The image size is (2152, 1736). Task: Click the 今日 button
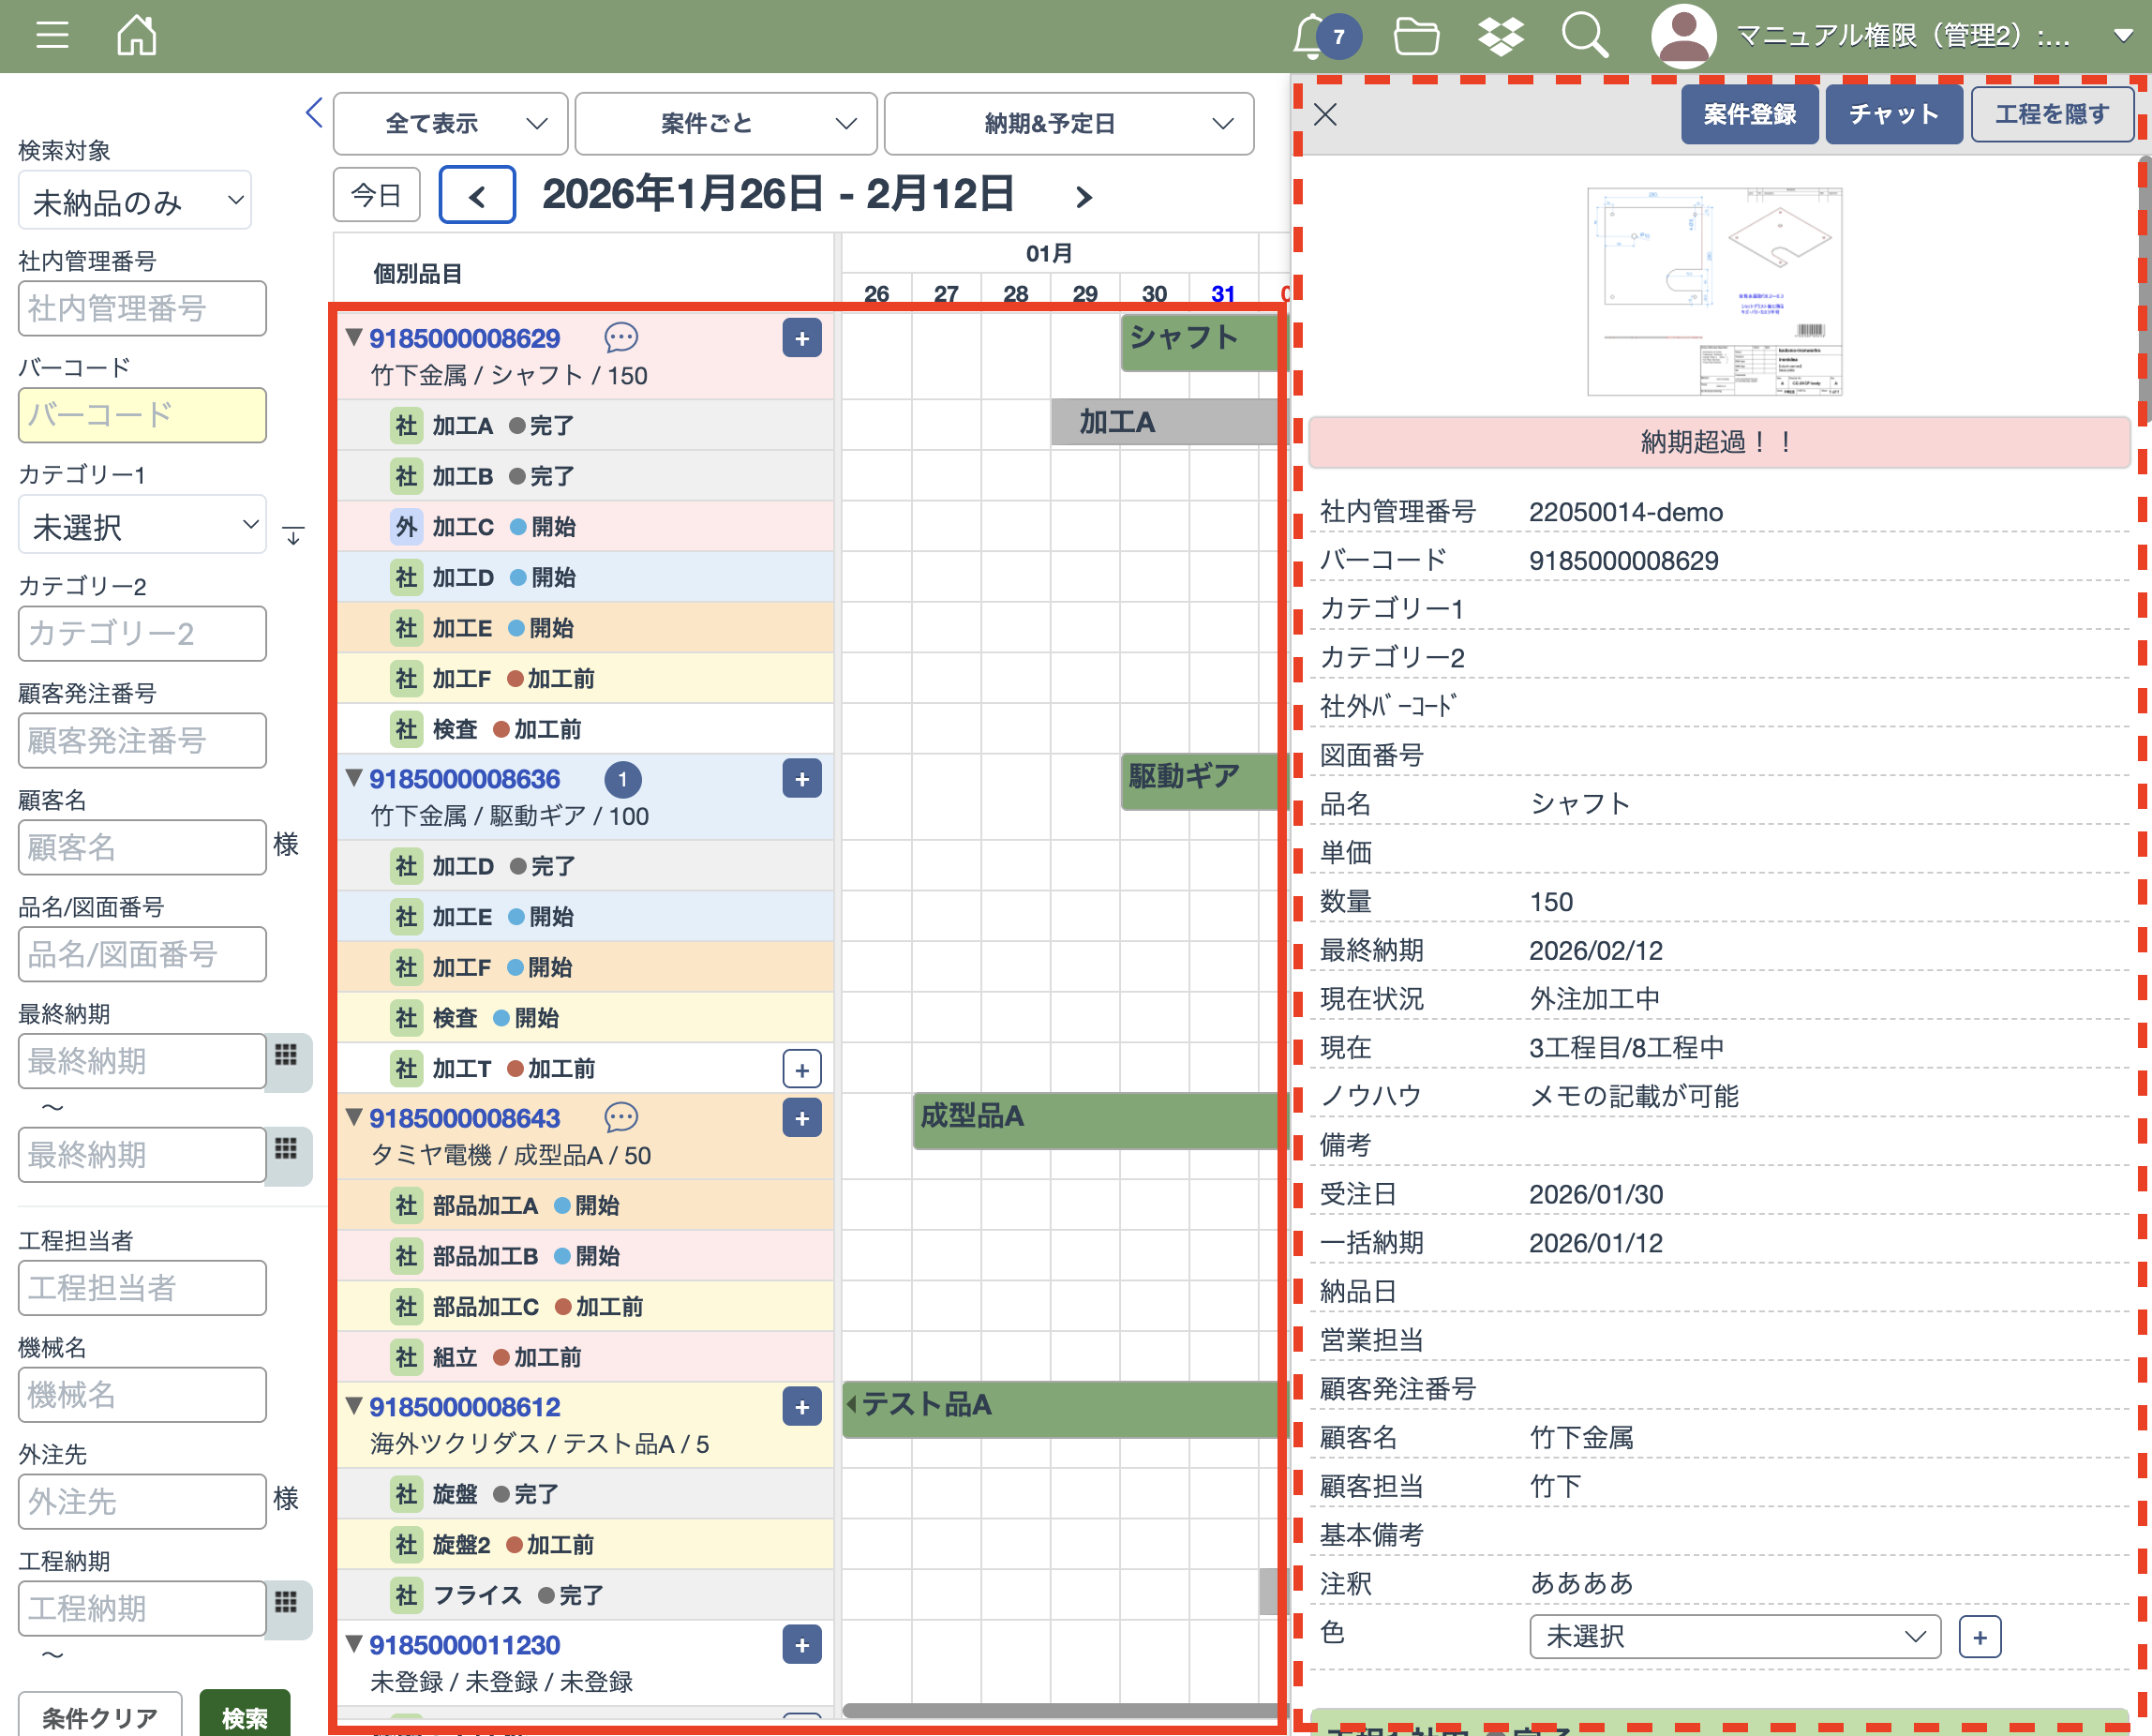click(376, 195)
